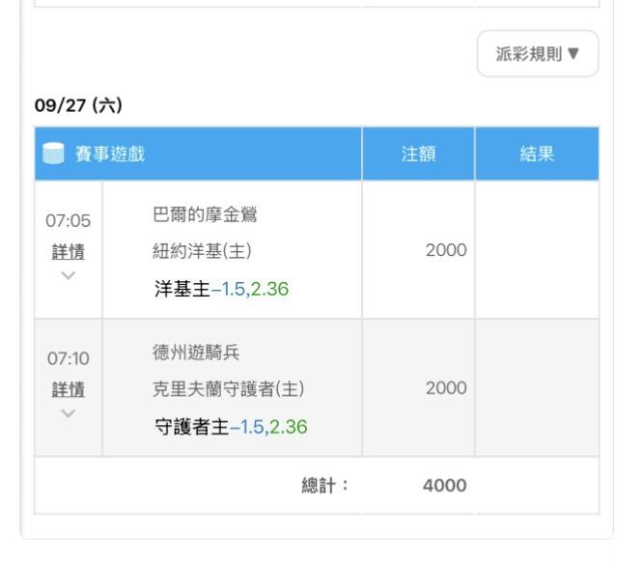
Task: Expand details chevron under 07:05 game
Action: tap(69, 275)
